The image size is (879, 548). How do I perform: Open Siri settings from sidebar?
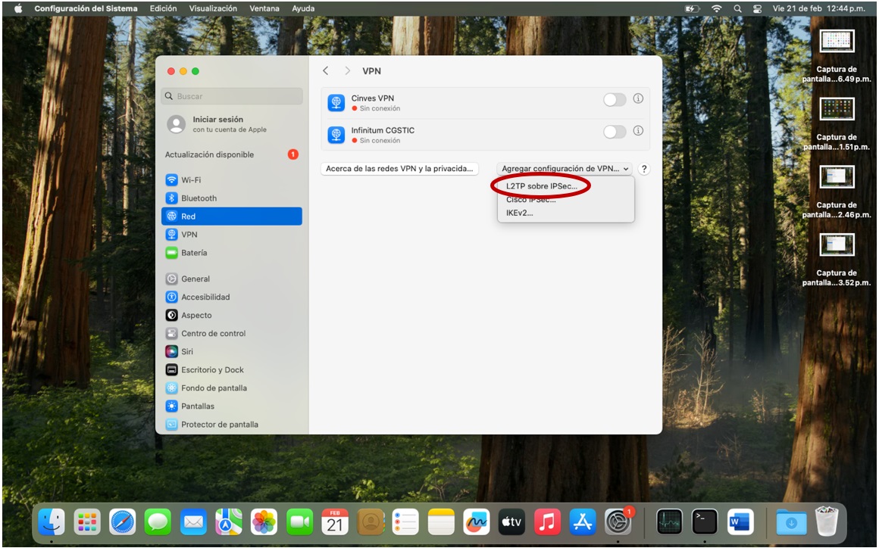186,352
